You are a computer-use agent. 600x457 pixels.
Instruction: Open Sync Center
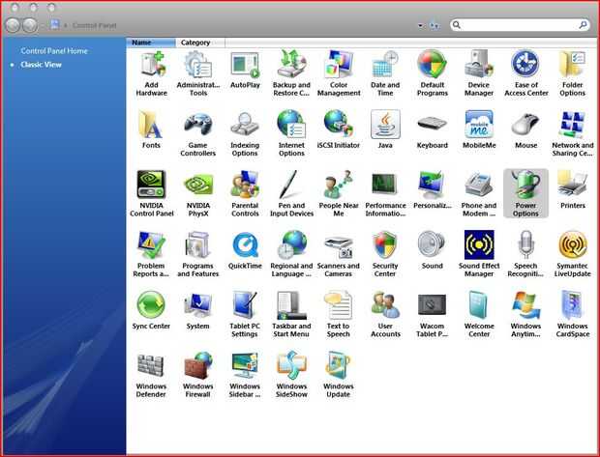pyautogui.click(x=151, y=310)
